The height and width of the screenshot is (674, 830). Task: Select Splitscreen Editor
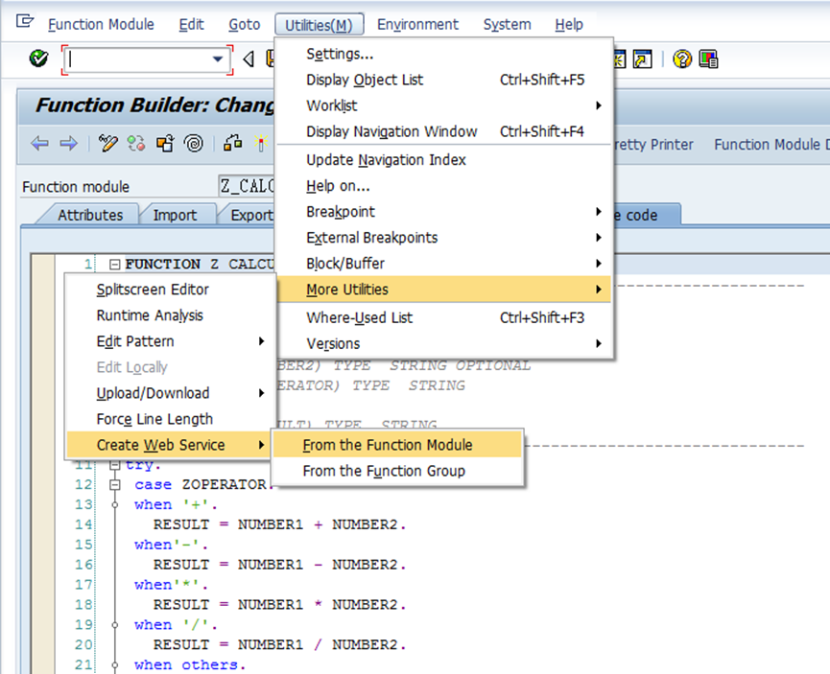point(170,290)
